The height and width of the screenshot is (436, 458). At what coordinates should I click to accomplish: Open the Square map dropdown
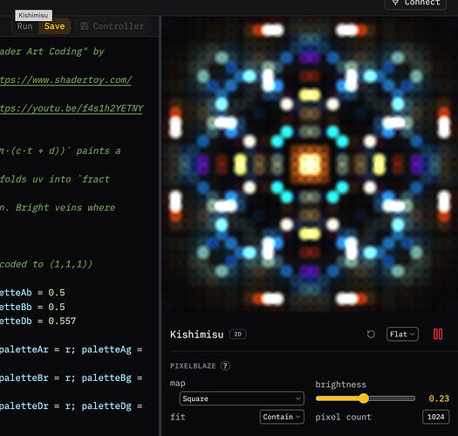tap(242, 398)
